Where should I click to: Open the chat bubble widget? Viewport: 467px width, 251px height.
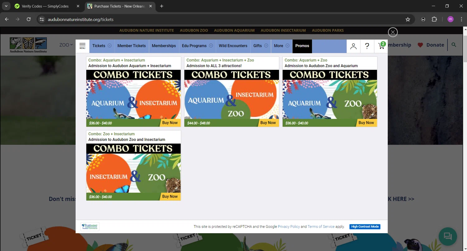[x=448, y=236]
